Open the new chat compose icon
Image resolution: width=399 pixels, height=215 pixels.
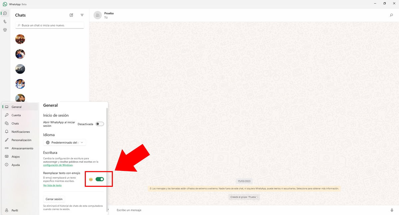(x=71, y=15)
